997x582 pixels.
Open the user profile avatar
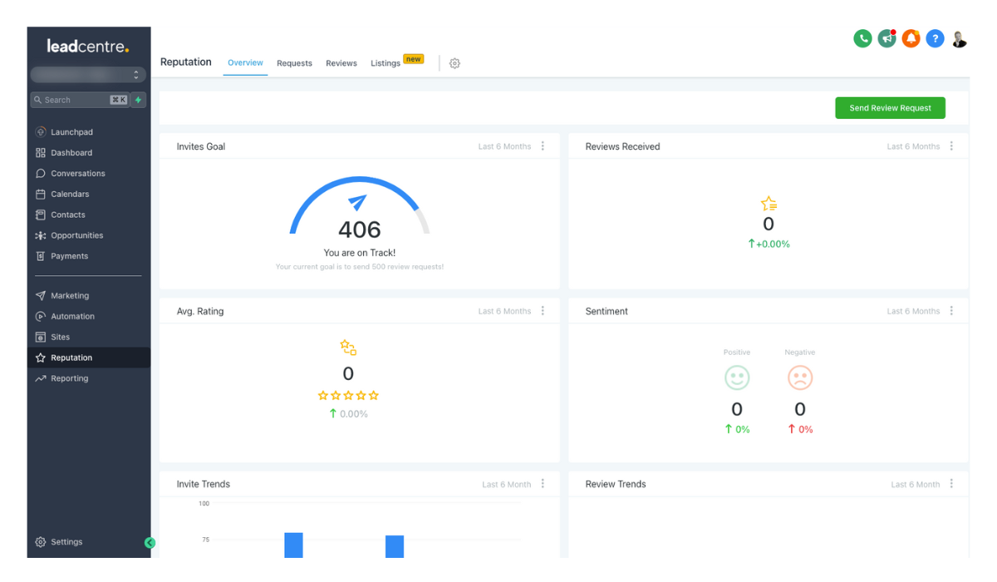[x=960, y=38]
